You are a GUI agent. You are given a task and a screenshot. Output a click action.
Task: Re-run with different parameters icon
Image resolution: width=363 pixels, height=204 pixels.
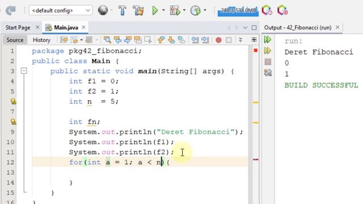268,50
